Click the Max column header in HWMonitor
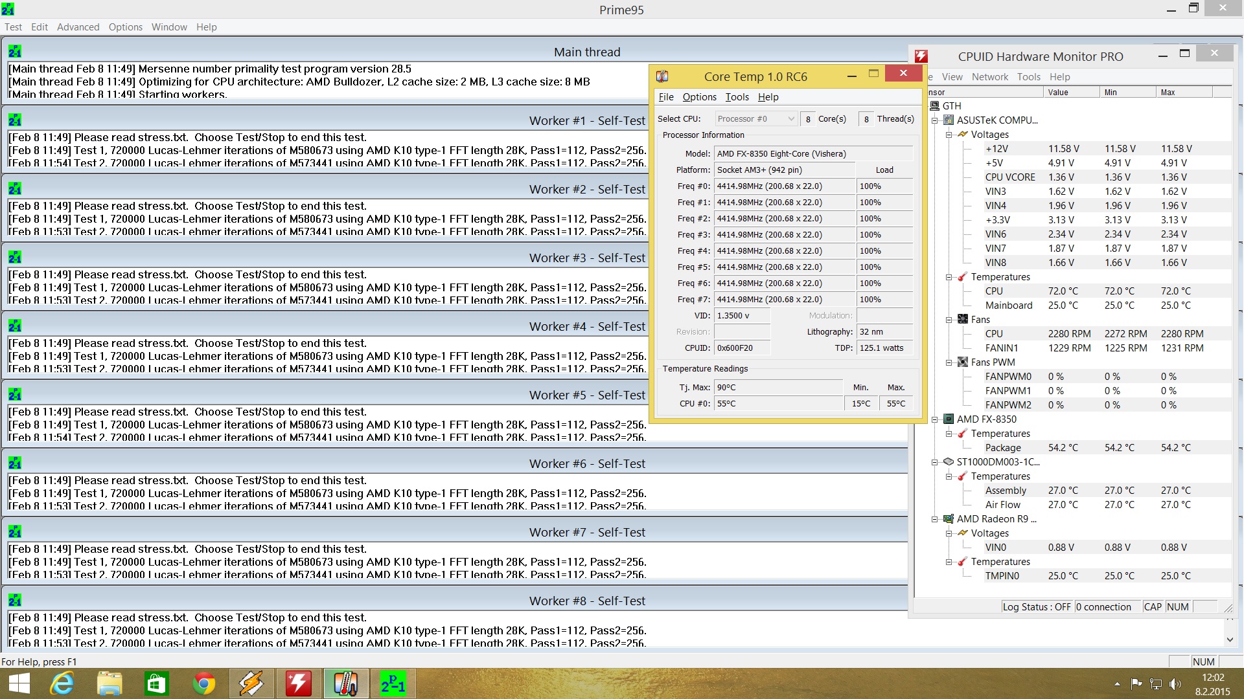1244x699 pixels. point(1184,92)
